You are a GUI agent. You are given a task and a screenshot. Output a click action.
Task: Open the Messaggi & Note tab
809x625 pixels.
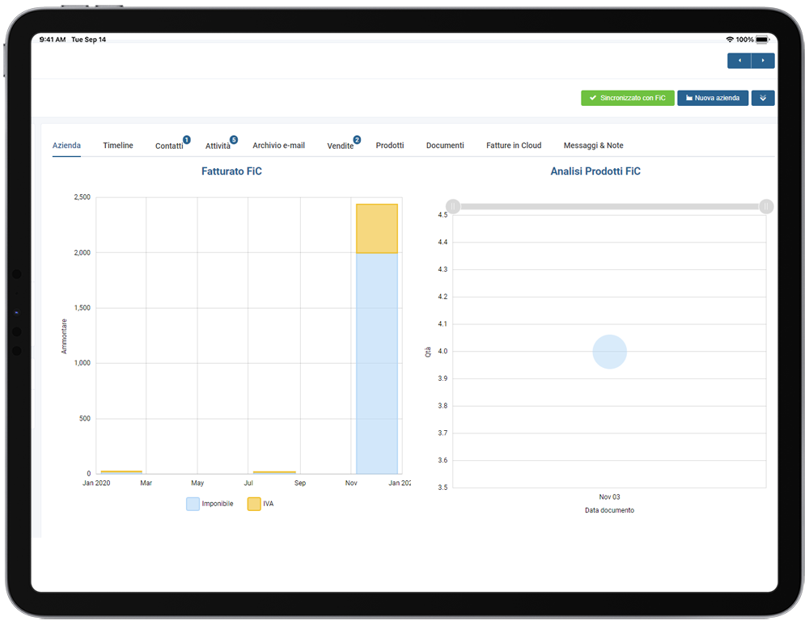(x=593, y=146)
